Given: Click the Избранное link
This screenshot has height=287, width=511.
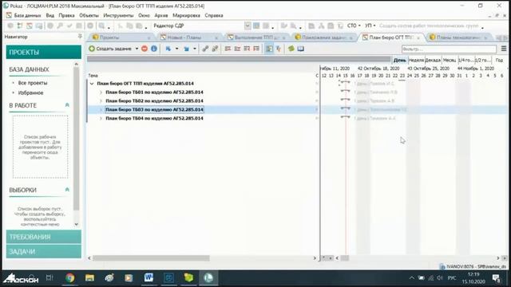Looking at the screenshot, I should click(x=30, y=92).
